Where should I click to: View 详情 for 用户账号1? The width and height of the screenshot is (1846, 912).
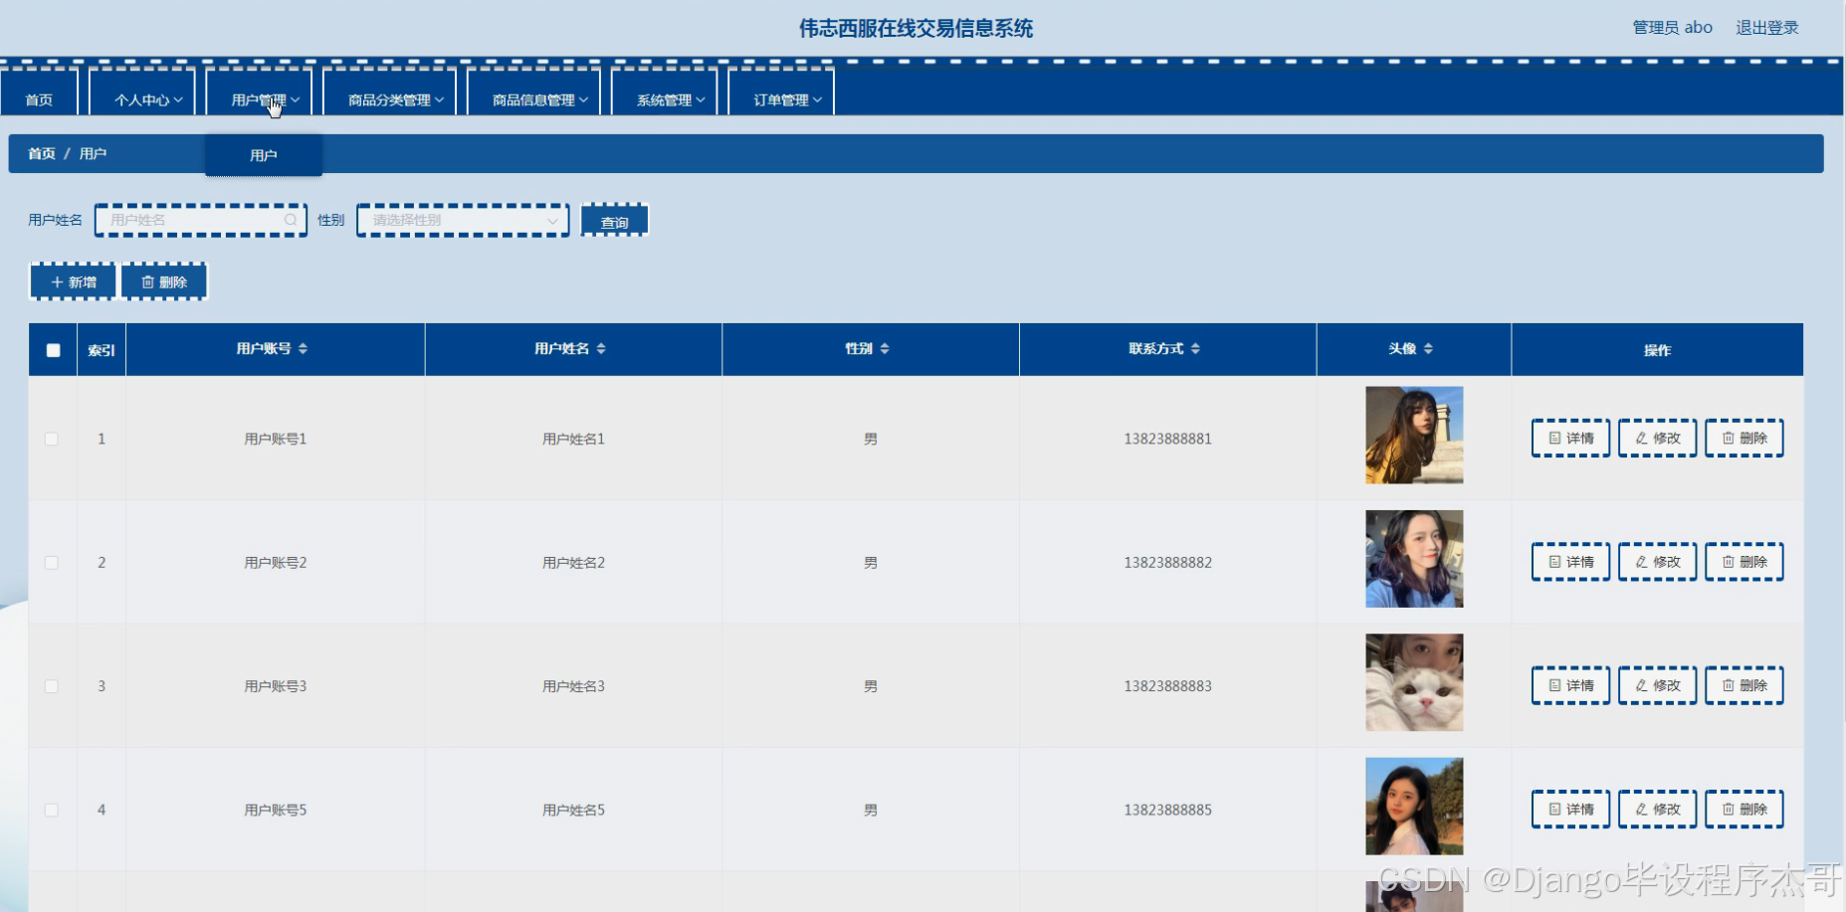coord(1570,439)
